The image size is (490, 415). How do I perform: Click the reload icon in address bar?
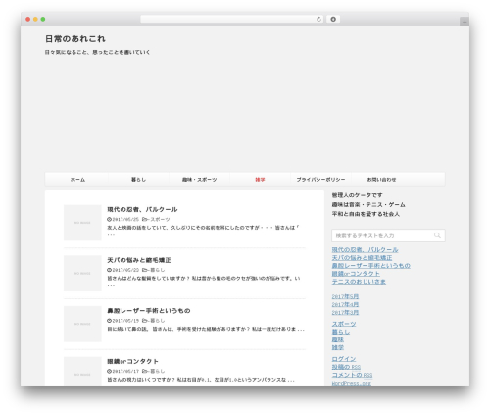click(x=318, y=20)
